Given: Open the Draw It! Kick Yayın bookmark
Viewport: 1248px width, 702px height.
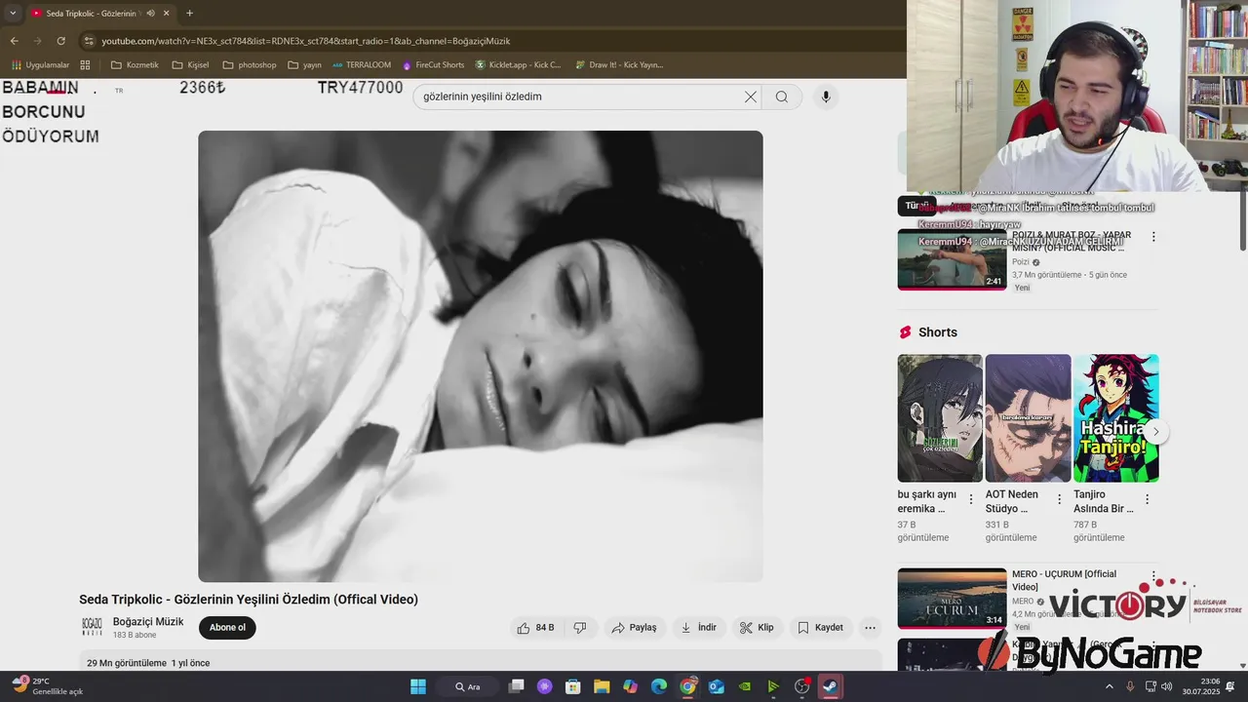Looking at the screenshot, I should [618, 65].
